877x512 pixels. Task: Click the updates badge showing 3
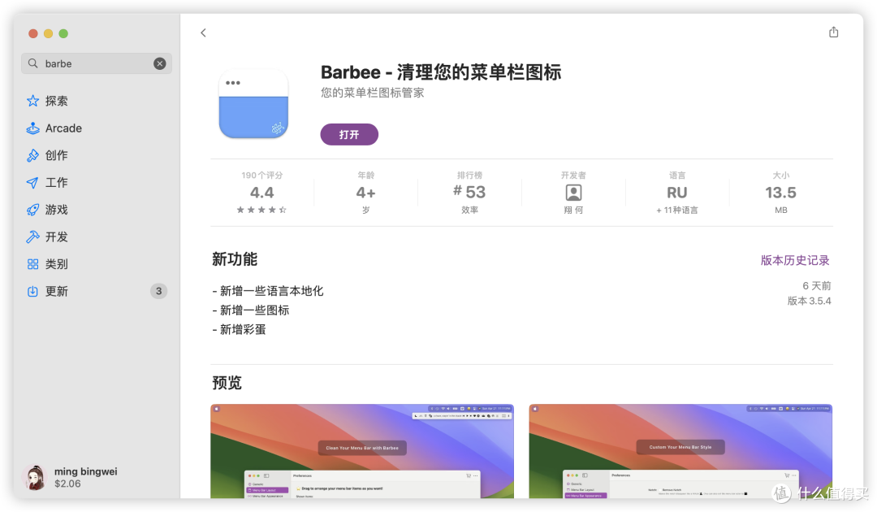pyautogui.click(x=159, y=291)
